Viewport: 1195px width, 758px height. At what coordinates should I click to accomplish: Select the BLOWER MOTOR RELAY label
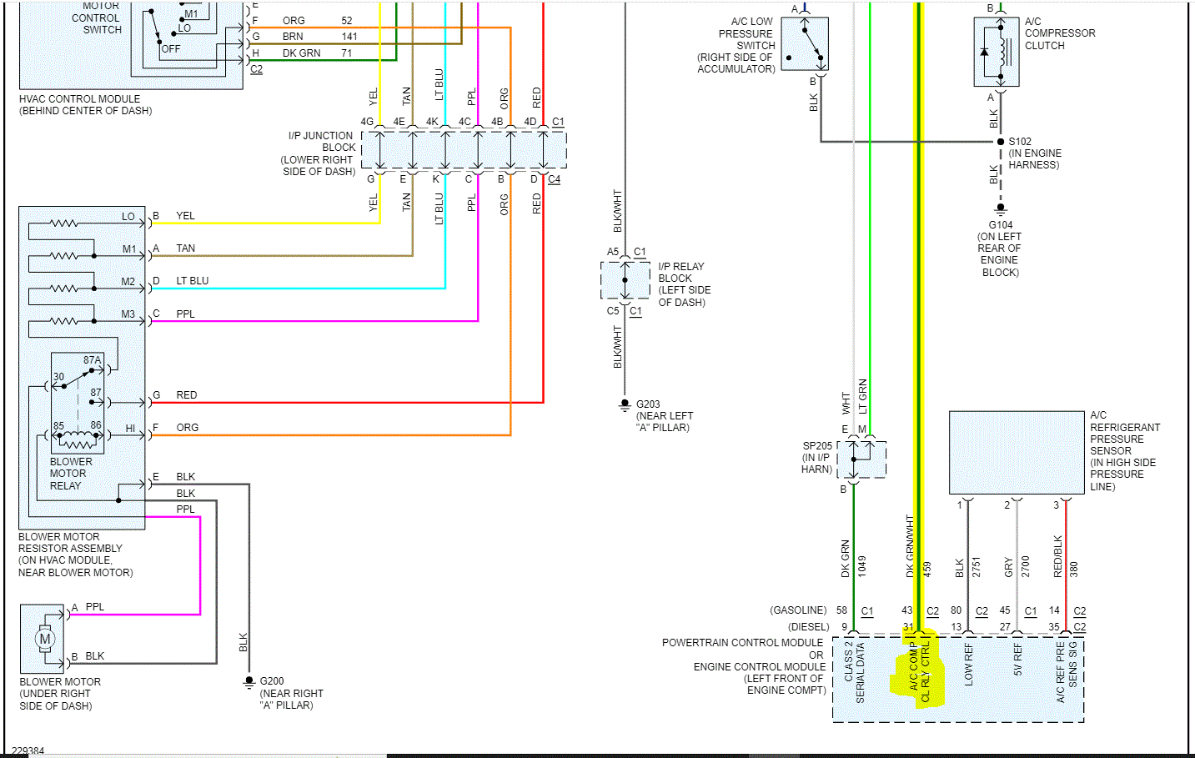(x=70, y=474)
